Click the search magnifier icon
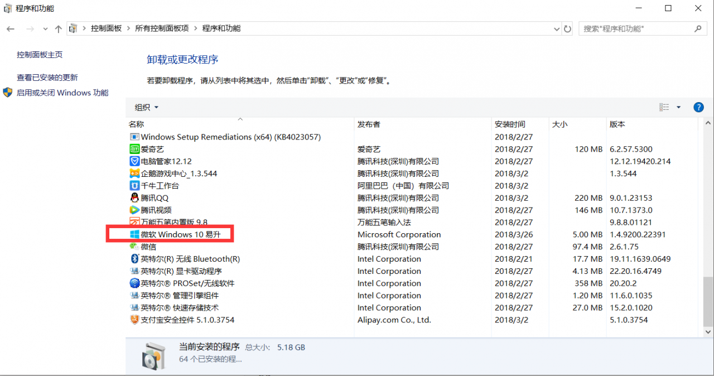The width and height of the screenshot is (714, 376). (698, 28)
